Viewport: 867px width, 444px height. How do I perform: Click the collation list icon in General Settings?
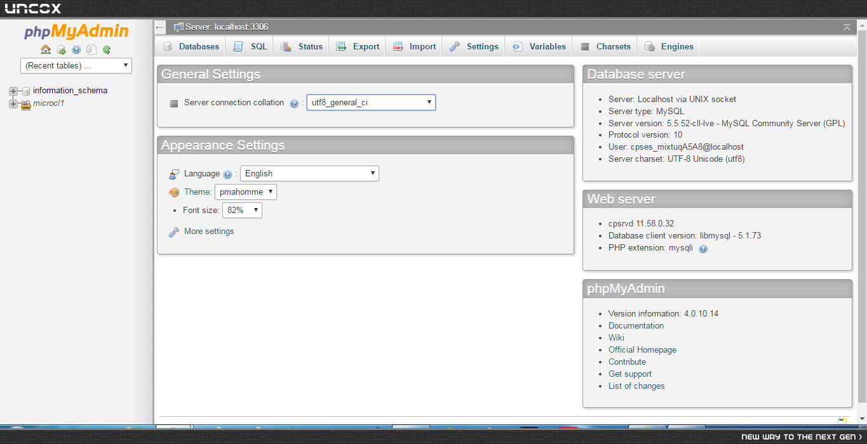tap(174, 103)
